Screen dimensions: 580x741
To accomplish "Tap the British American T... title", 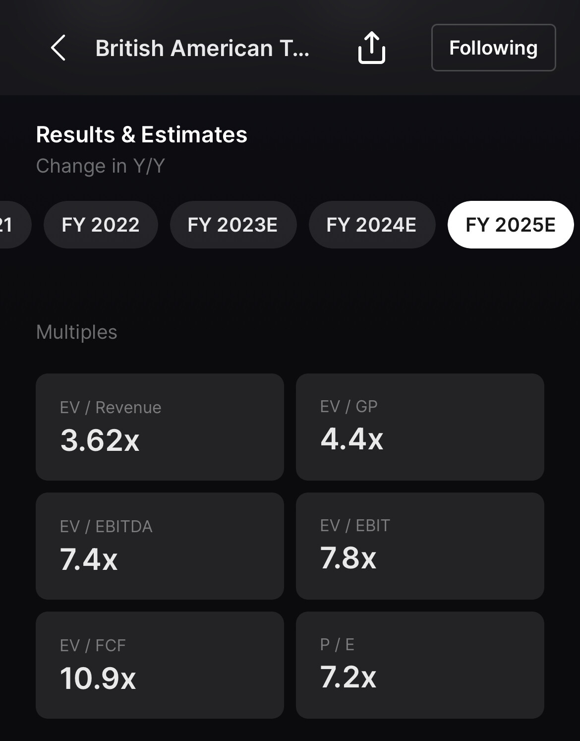I will (202, 49).
